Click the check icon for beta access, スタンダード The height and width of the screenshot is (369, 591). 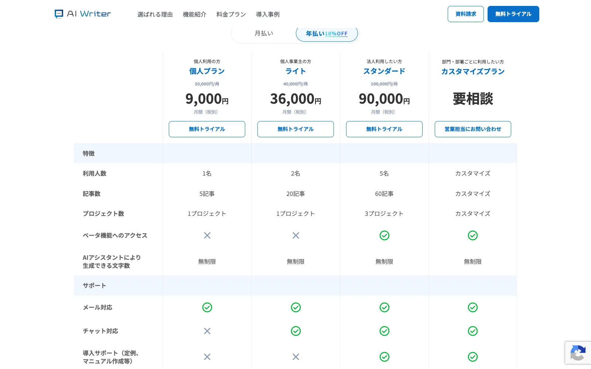[x=385, y=235]
